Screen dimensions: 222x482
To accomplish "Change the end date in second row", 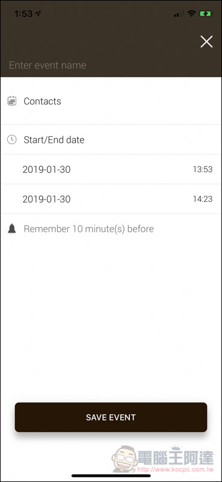I will 46,199.
